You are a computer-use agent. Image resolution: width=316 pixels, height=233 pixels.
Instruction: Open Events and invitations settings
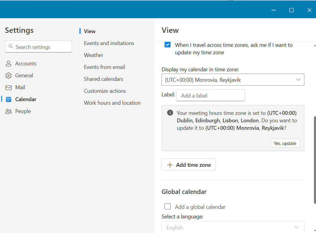(x=109, y=43)
